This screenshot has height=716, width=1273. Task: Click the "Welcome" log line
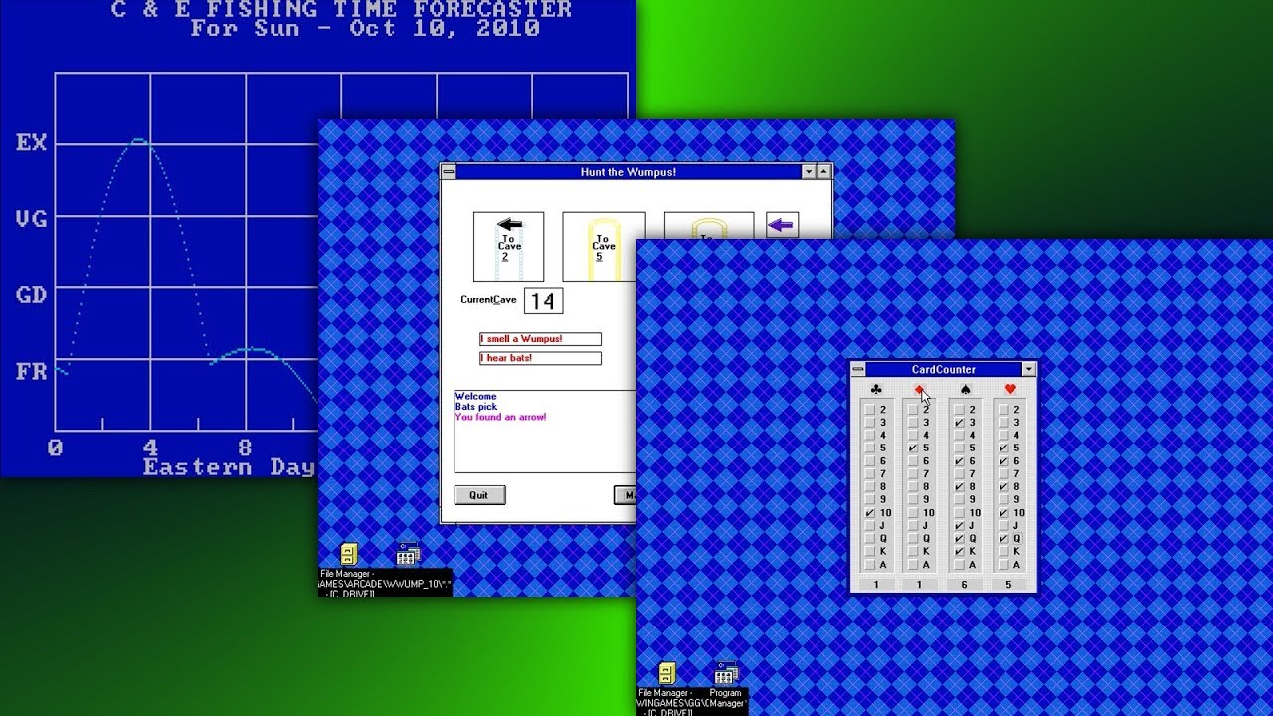click(475, 397)
